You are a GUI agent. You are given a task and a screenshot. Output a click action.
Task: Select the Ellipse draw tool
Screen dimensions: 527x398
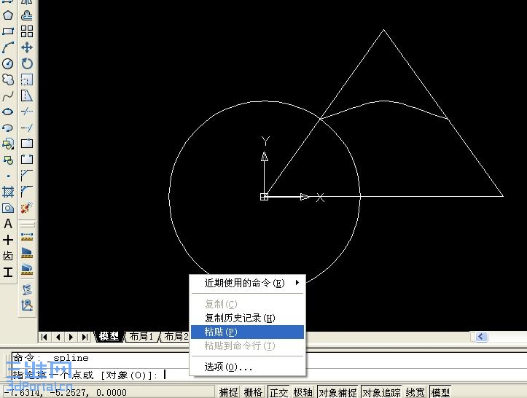(8, 112)
